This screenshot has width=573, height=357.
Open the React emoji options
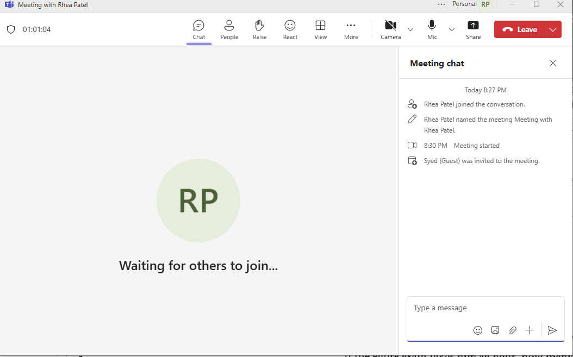point(290,29)
